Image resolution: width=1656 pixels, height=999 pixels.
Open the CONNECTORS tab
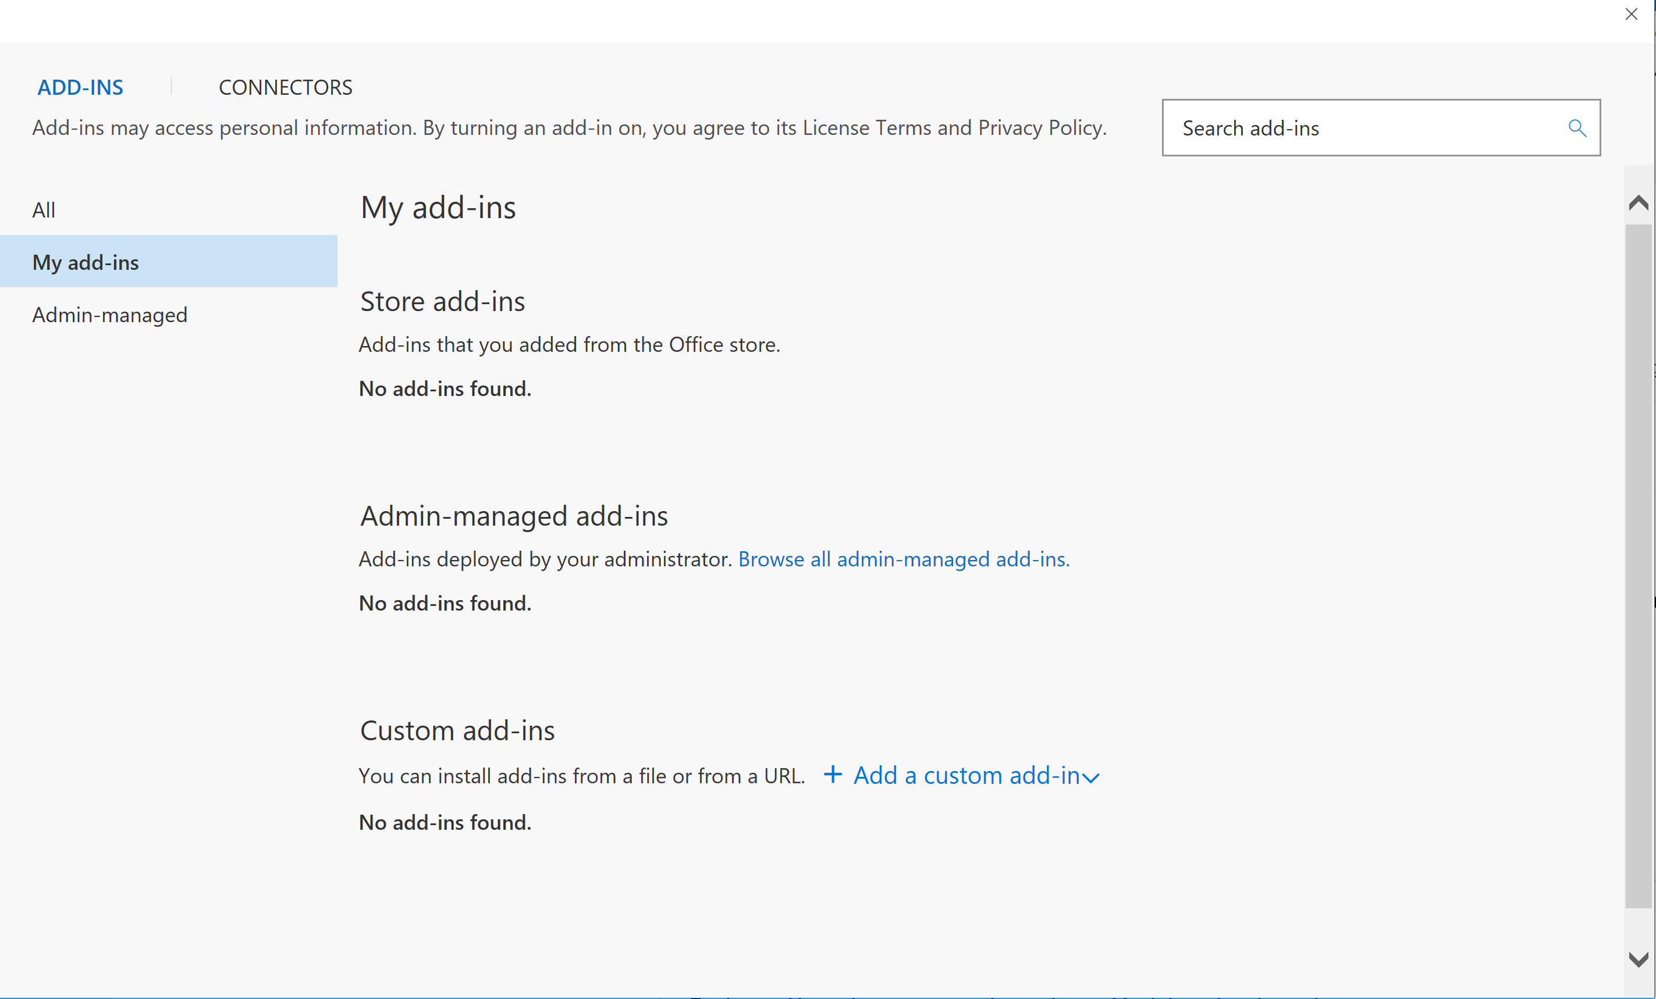click(285, 87)
